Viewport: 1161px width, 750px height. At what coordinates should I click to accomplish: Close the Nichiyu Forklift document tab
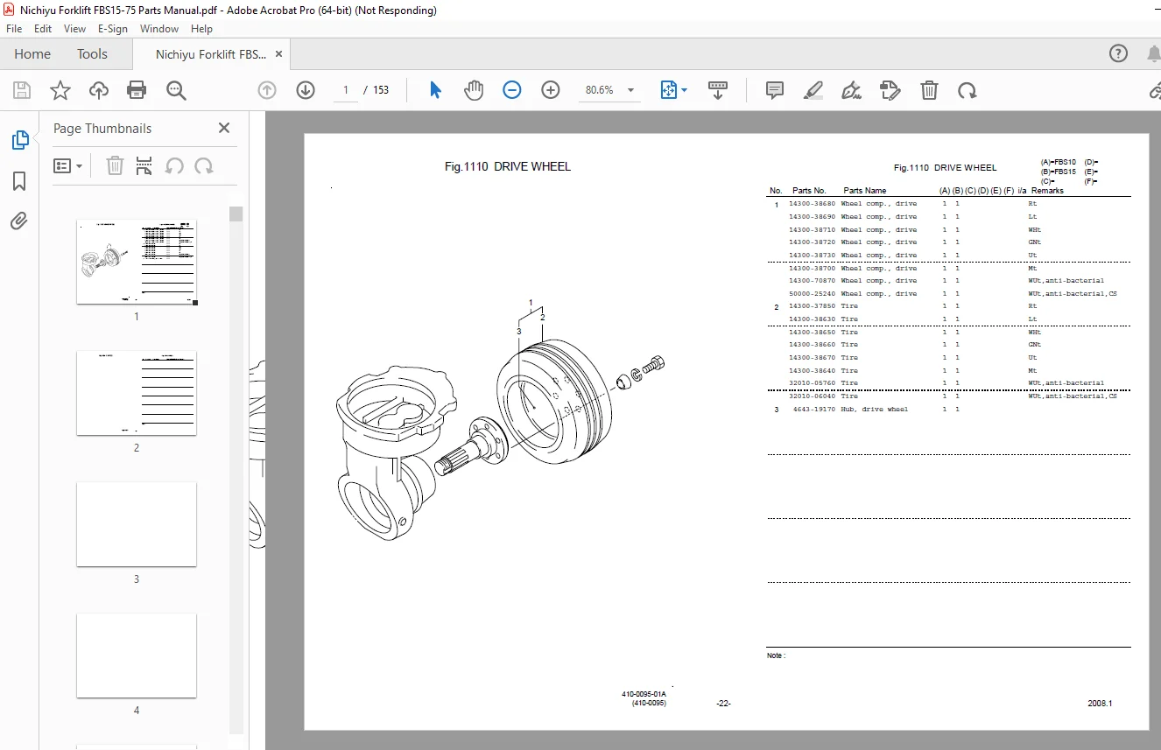point(279,54)
